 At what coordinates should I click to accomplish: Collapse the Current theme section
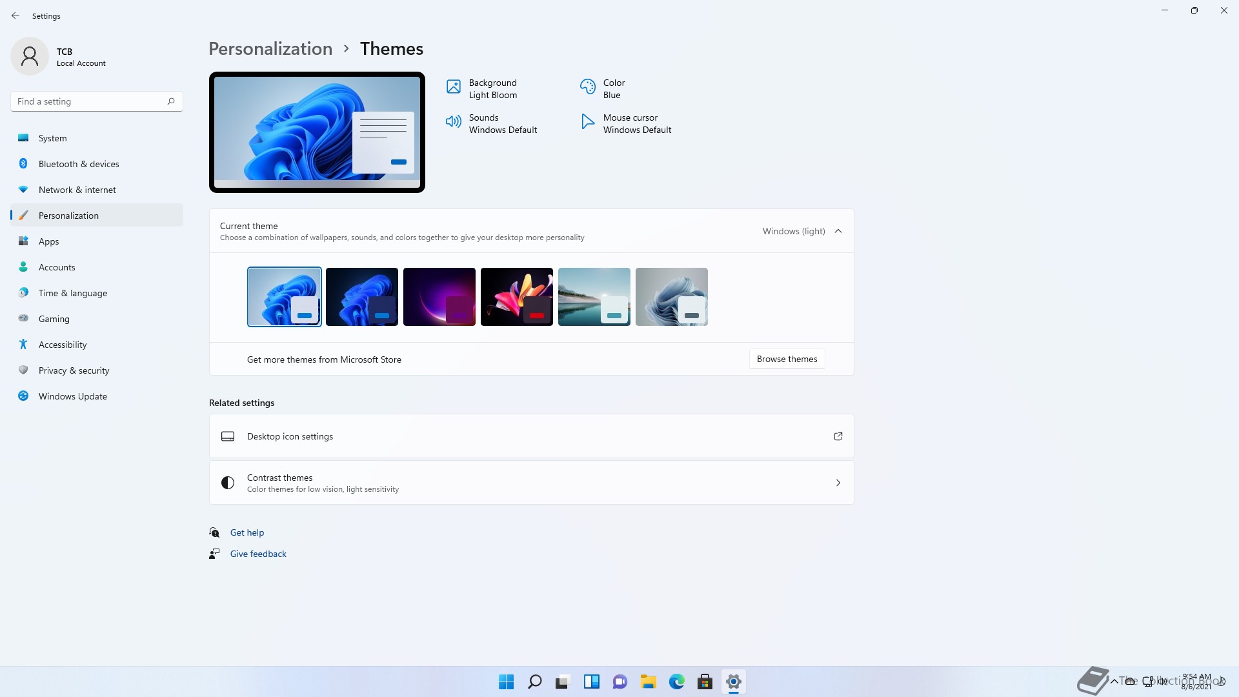point(838,231)
